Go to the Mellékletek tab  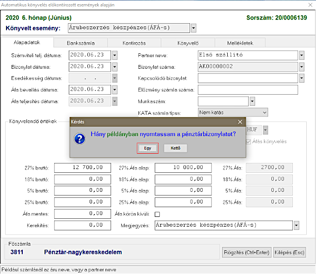(240, 43)
